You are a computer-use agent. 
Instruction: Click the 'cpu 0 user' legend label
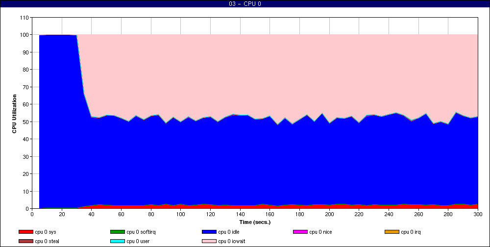click(x=138, y=242)
